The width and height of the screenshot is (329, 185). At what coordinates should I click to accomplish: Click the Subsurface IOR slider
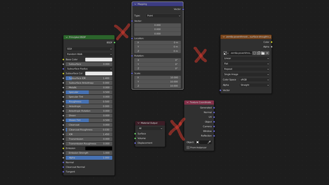(89, 78)
